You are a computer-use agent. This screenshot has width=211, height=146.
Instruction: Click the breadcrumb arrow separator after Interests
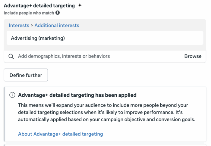tap(32, 25)
